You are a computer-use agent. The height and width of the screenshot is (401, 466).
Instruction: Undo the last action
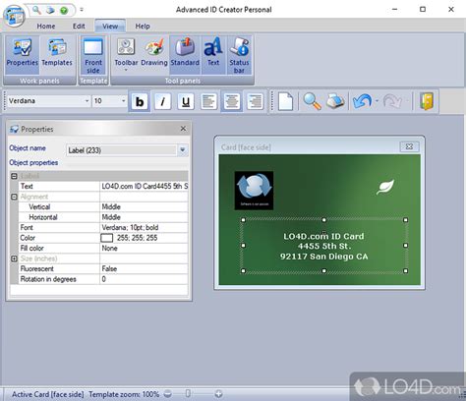(362, 101)
